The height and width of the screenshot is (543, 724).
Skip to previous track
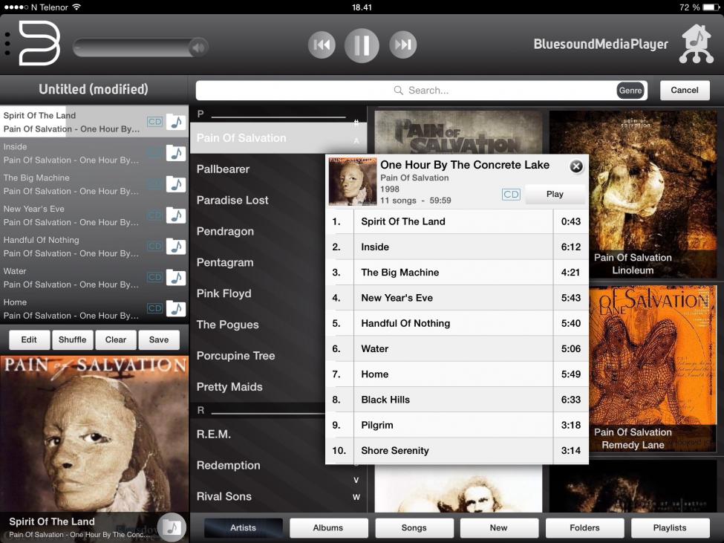pos(322,45)
